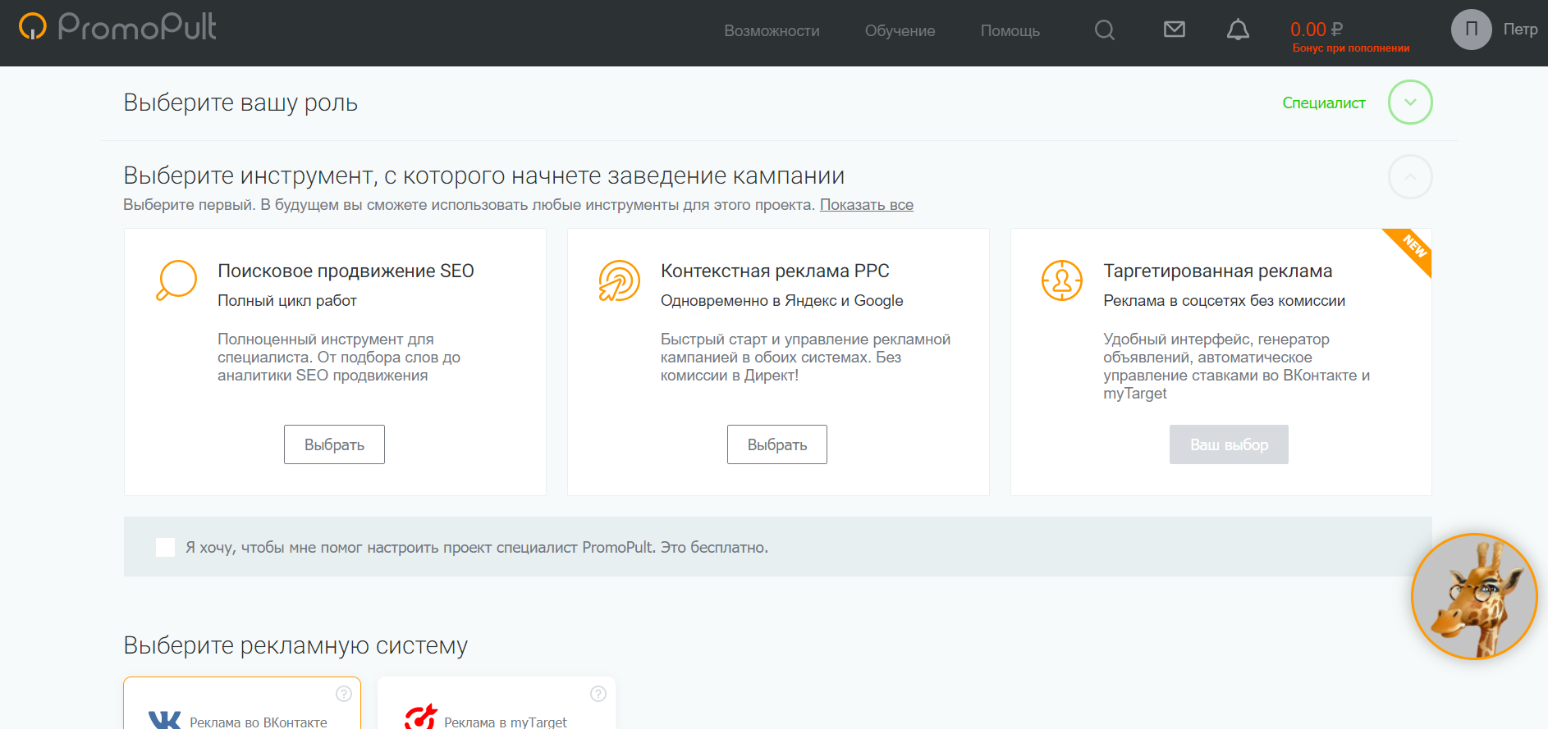Click the Показать все link
The image size is (1548, 729).
(x=867, y=205)
